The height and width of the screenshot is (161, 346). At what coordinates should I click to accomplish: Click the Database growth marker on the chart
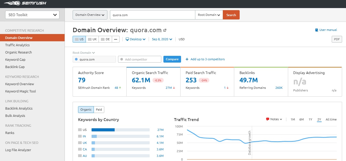[250, 143]
